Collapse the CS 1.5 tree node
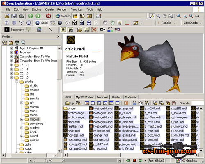Screen dimensions: 205x164 (11, 77)
